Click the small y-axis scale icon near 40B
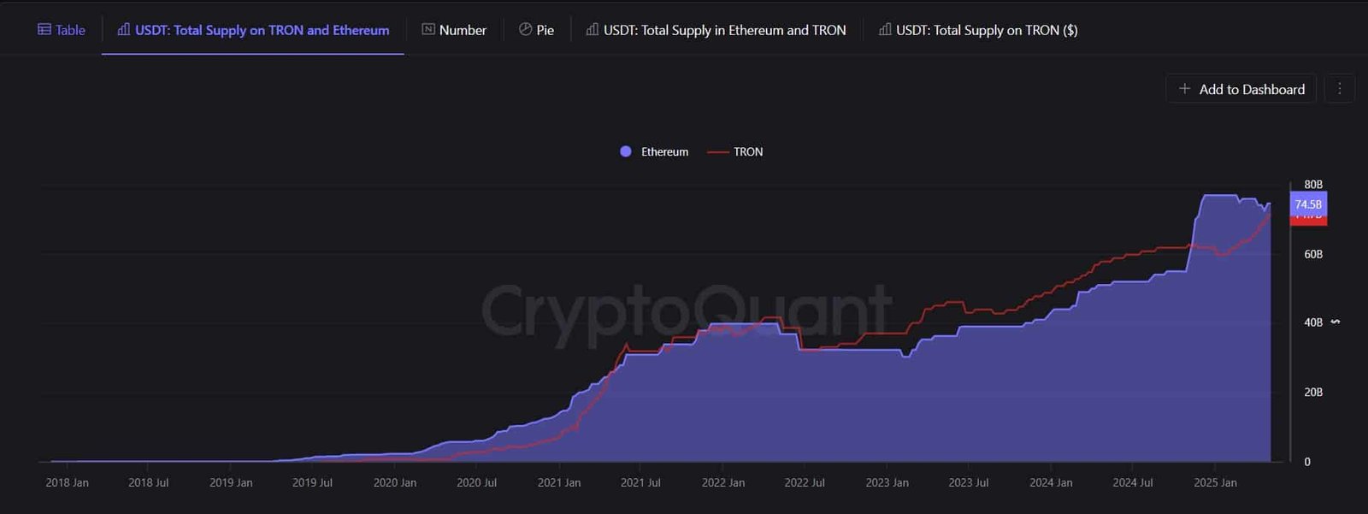This screenshot has width=1368, height=514. coord(1336,322)
